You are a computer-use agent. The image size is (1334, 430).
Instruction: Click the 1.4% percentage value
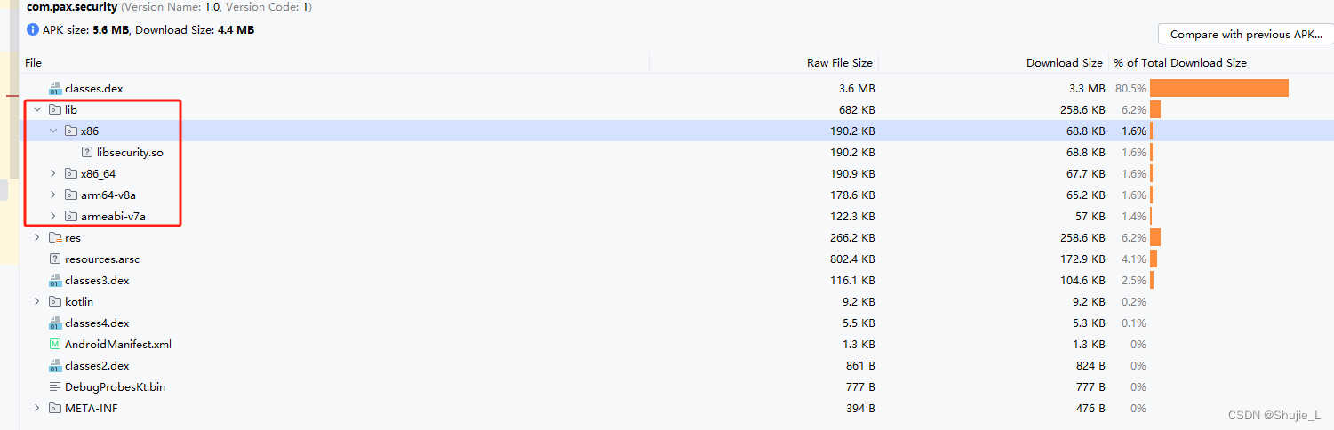point(1134,217)
